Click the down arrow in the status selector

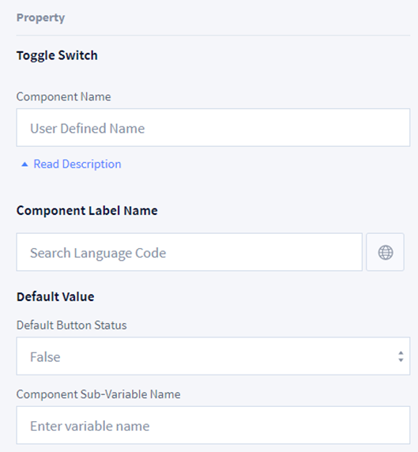(x=401, y=360)
